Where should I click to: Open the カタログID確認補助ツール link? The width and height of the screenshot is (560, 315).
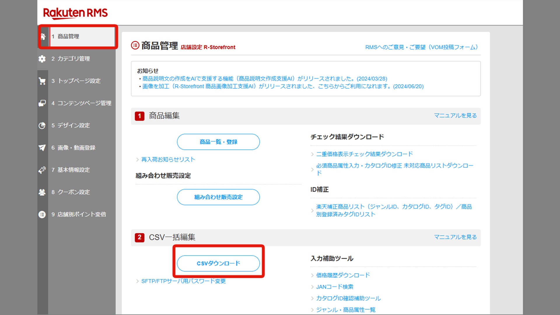pos(349,298)
